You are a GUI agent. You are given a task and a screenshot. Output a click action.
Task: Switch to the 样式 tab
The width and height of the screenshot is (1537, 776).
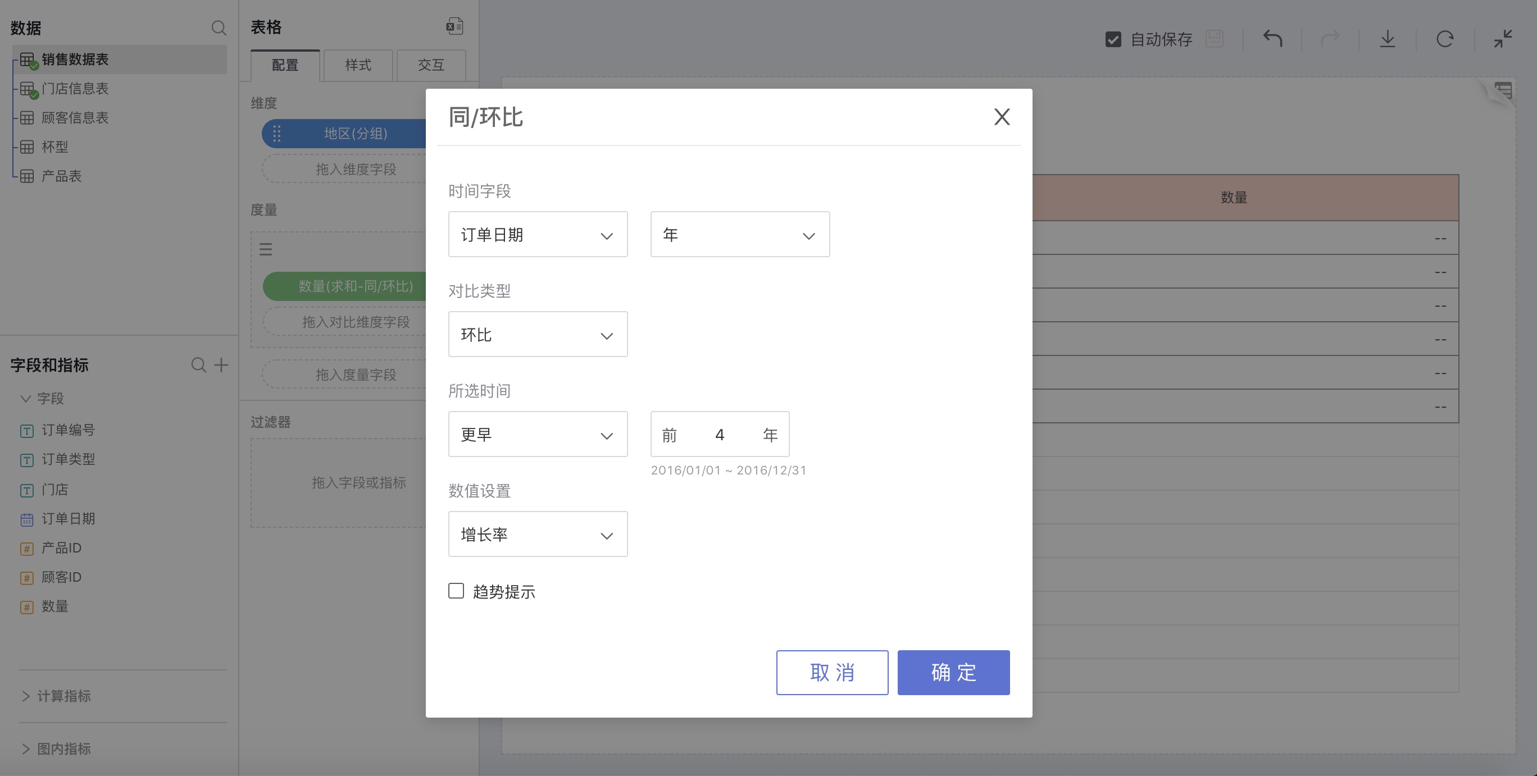coord(358,65)
